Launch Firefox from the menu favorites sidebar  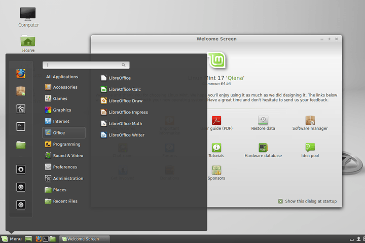coord(21,74)
